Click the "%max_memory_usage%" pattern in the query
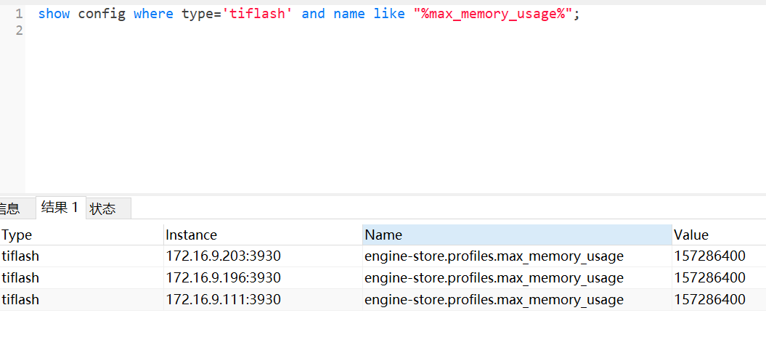The width and height of the screenshot is (766, 358). click(493, 14)
